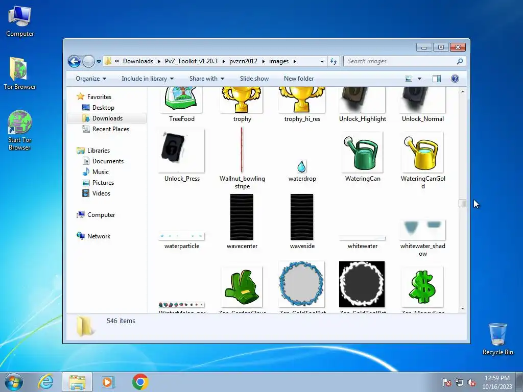This screenshot has height=392, width=523.
Task: Select the waveside image thumbnail
Action: [302, 217]
